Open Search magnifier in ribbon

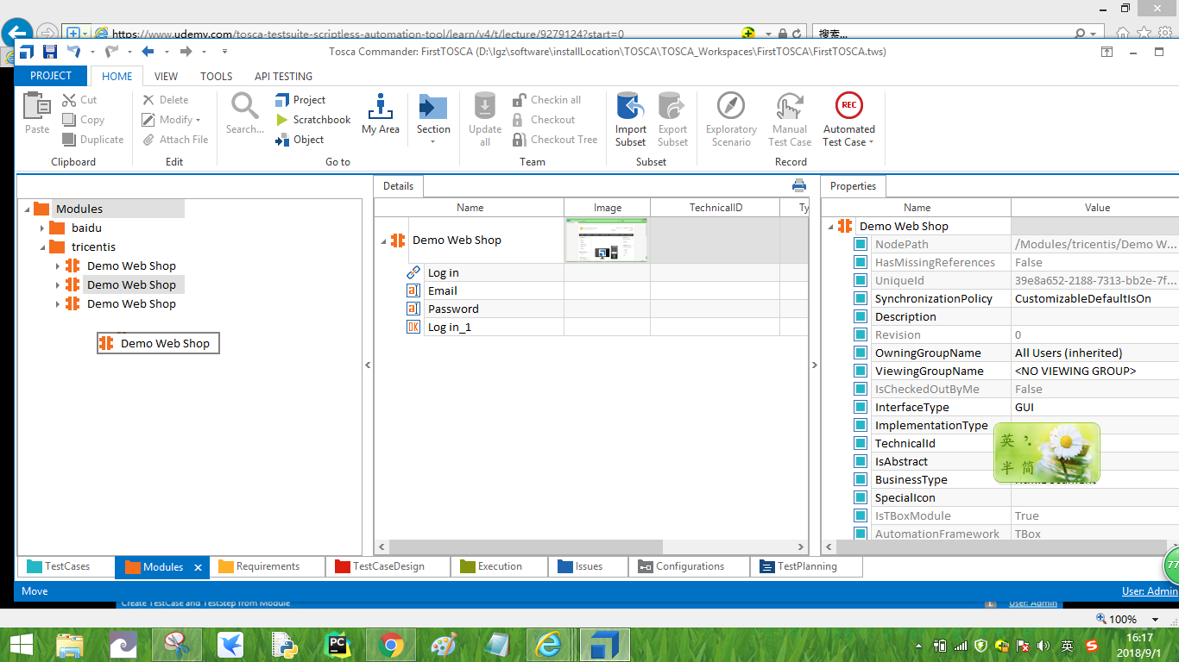(x=245, y=107)
